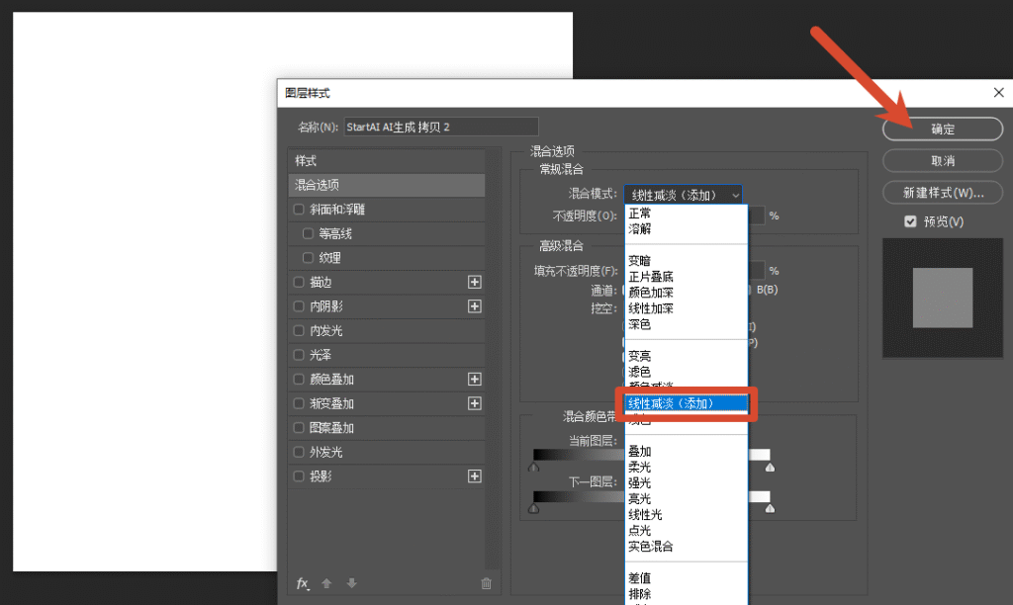
Task: Select 混合选项 in styles list
Action: click(x=387, y=185)
